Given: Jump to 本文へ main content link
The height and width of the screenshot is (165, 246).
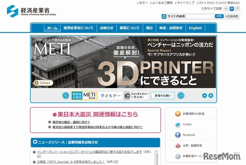Looking at the screenshot, I should pos(143,3).
